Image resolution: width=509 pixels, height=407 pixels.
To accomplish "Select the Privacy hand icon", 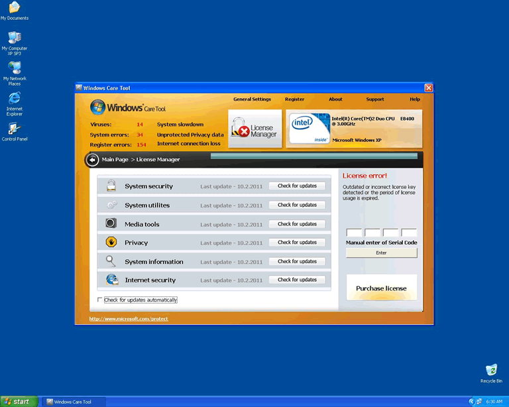I will pyautogui.click(x=111, y=243).
